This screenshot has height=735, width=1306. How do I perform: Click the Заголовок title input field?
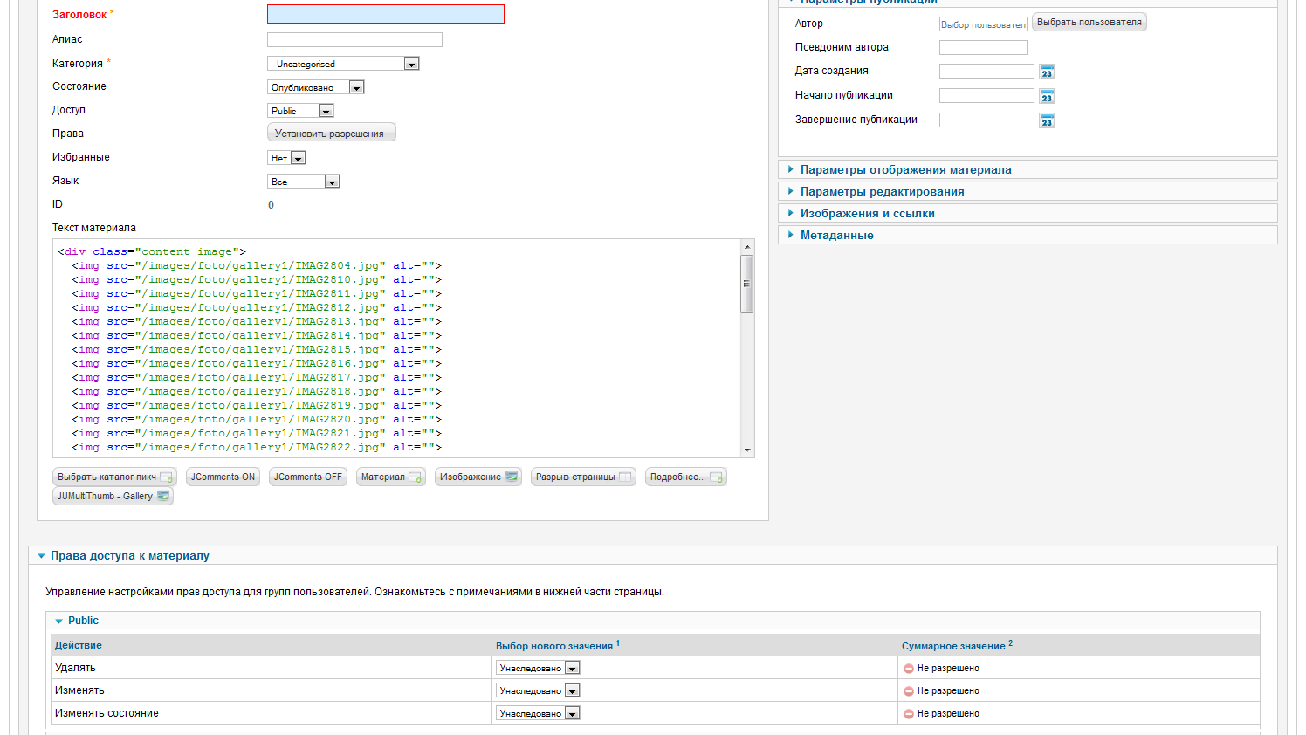(x=385, y=14)
